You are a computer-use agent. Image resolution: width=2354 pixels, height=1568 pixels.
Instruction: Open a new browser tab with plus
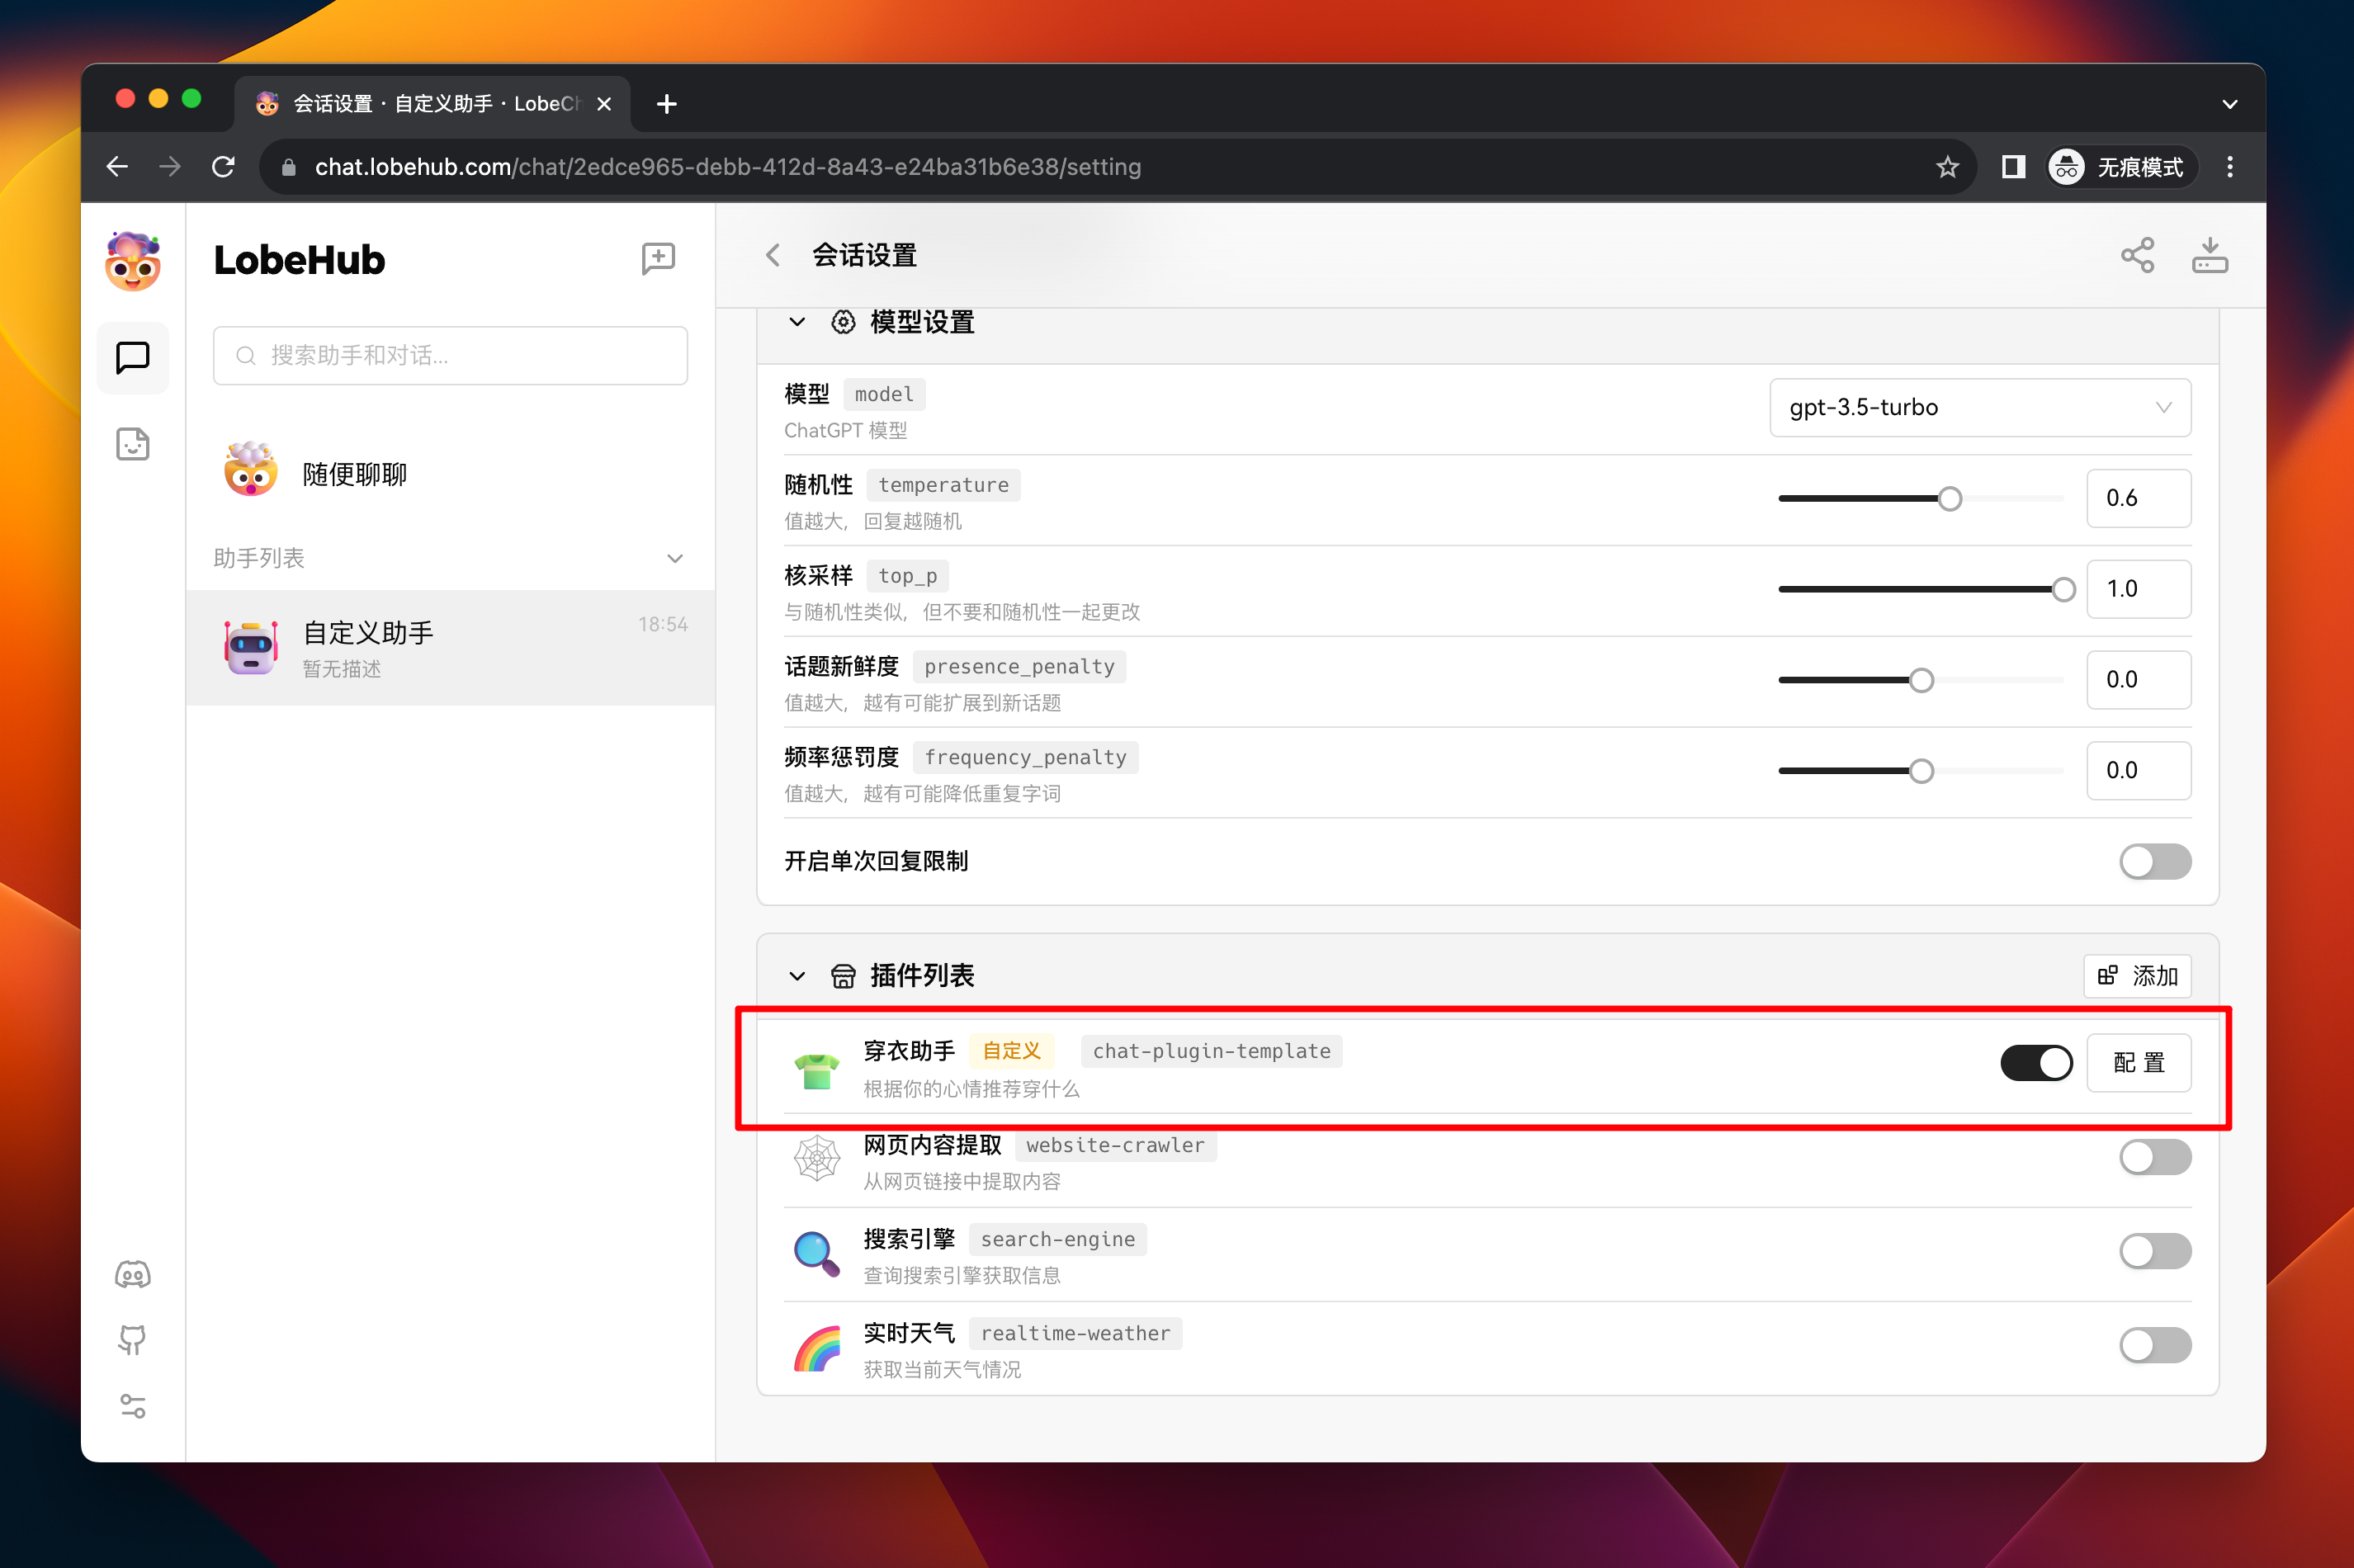[666, 104]
